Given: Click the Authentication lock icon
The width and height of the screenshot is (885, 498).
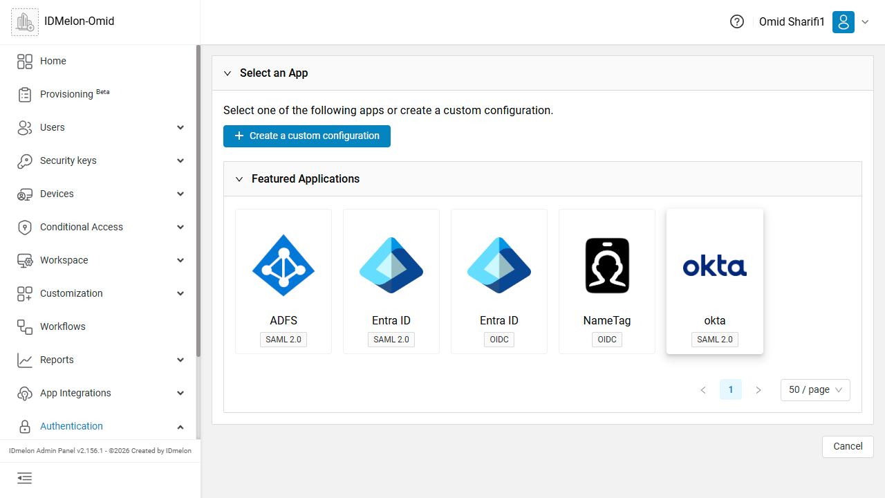Looking at the screenshot, I should (x=25, y=426).
